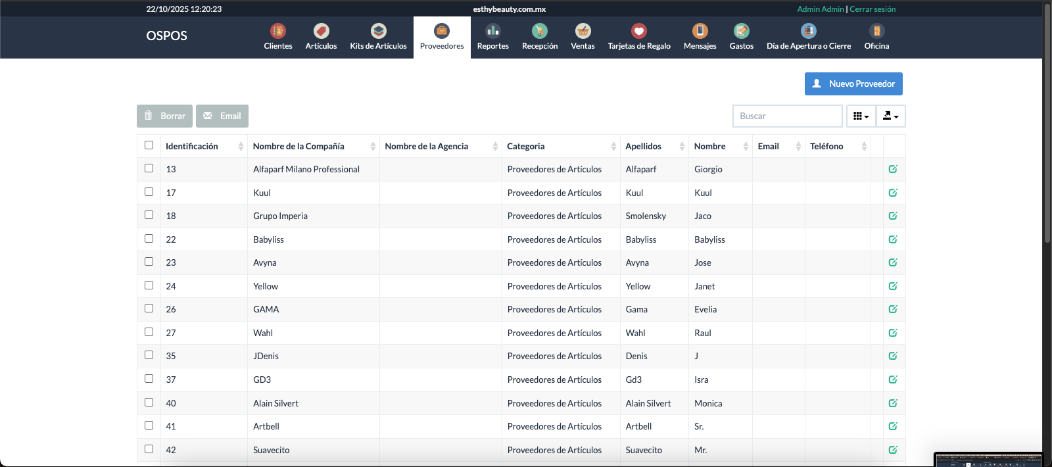Viewport: 1052px width, 467px height.
Task: Sort by Nombre de la Compañía column
Action: (x=299, y=146)
